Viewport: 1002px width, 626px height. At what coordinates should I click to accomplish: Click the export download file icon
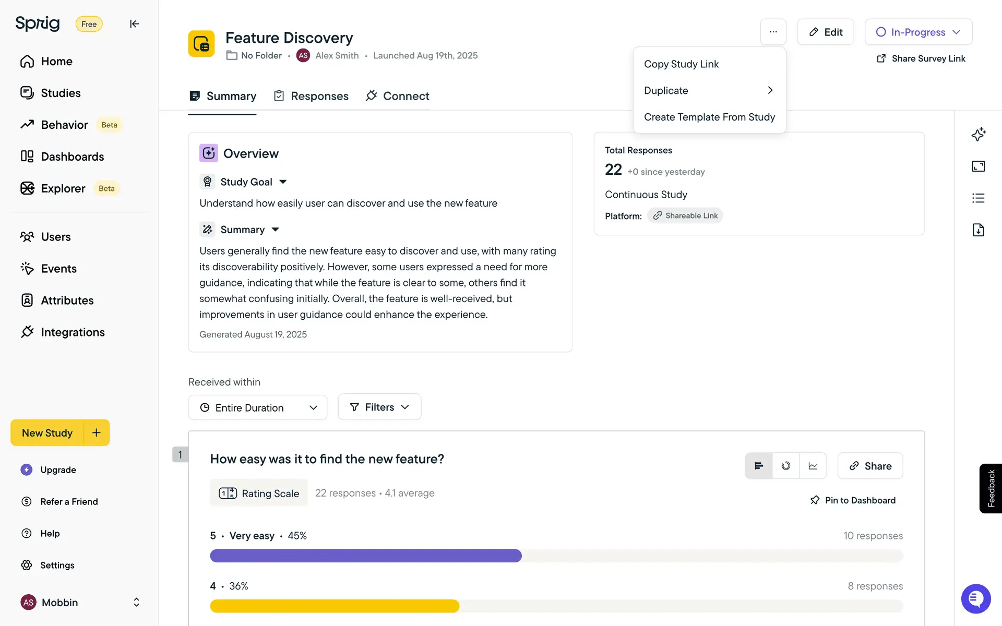point(978,230)
